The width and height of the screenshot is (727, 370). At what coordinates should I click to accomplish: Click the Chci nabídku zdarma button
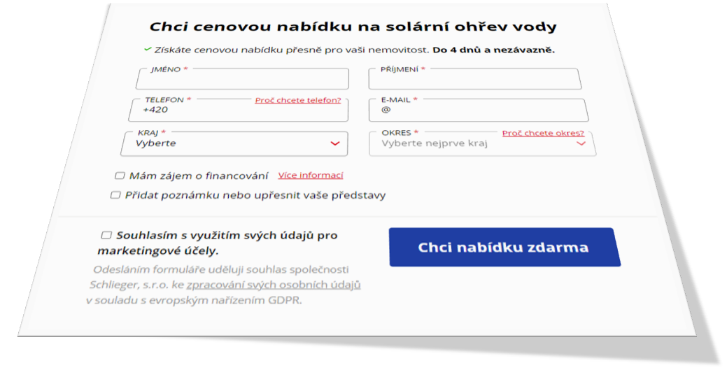[x=503, y=248]
